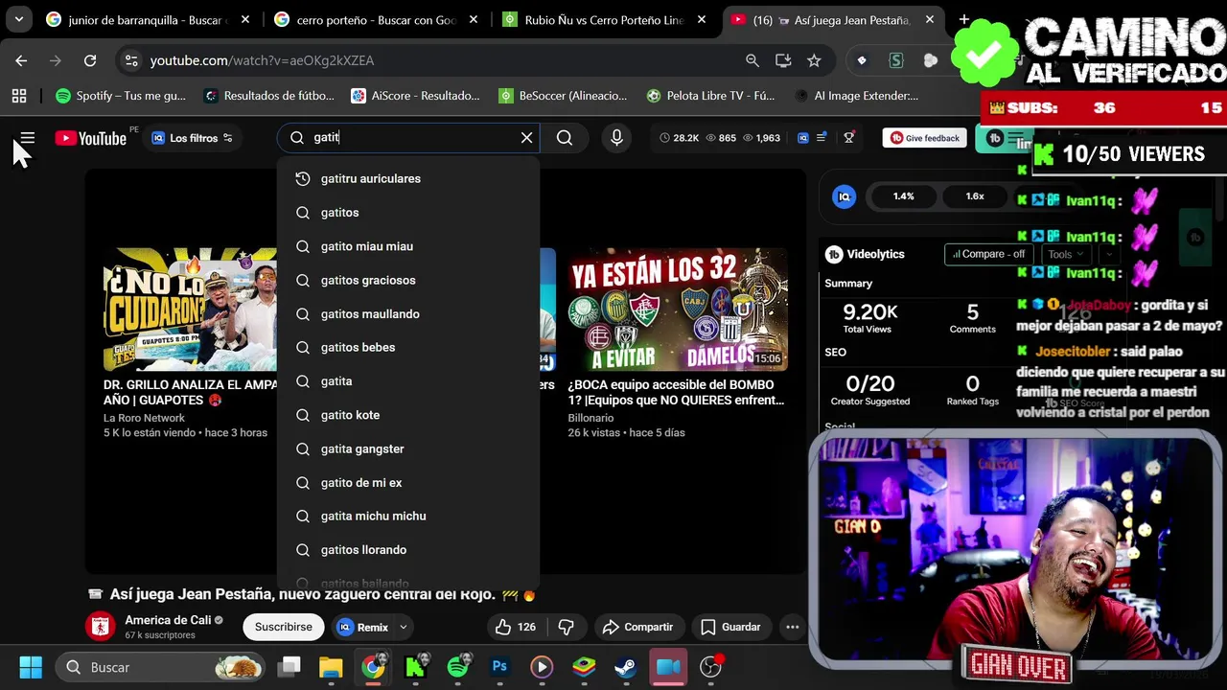Screen dimensions: 1227x690
Task: Click install/cast screen icon in address bar
Action: tap(783, 60)
